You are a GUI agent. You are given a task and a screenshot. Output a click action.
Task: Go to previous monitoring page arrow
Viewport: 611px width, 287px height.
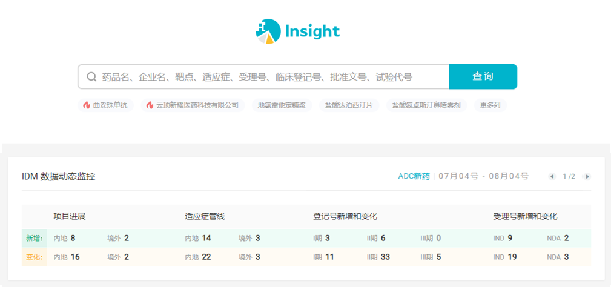pos(552,176)
